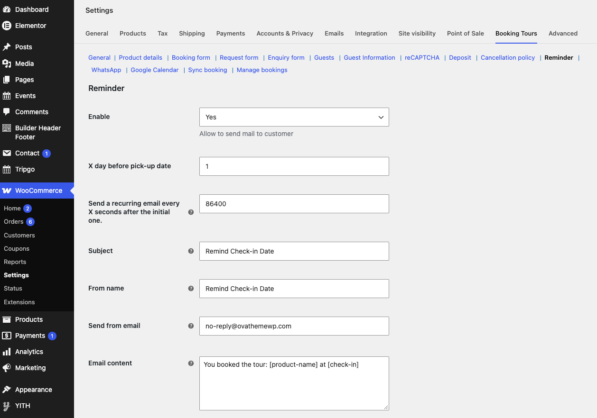Image resolution: width=597 pixels, height=418 pixels.
Task: Go to the Payments settings tab
Action: point(231,34)
